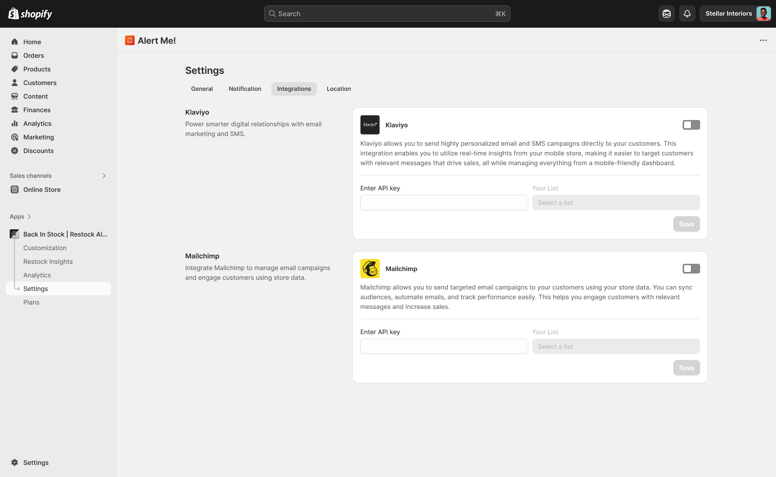The image size is (776, 477).
Task: Click the Discounts badge icon
Action: pyautogui.click(x=15, y=151)
